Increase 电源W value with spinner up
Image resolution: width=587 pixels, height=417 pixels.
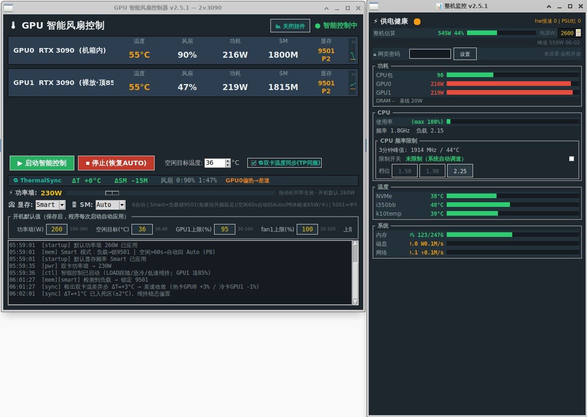(x=578, y=31)
